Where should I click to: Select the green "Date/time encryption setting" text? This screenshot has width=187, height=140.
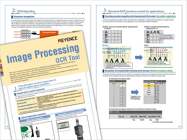coord(161,71)
